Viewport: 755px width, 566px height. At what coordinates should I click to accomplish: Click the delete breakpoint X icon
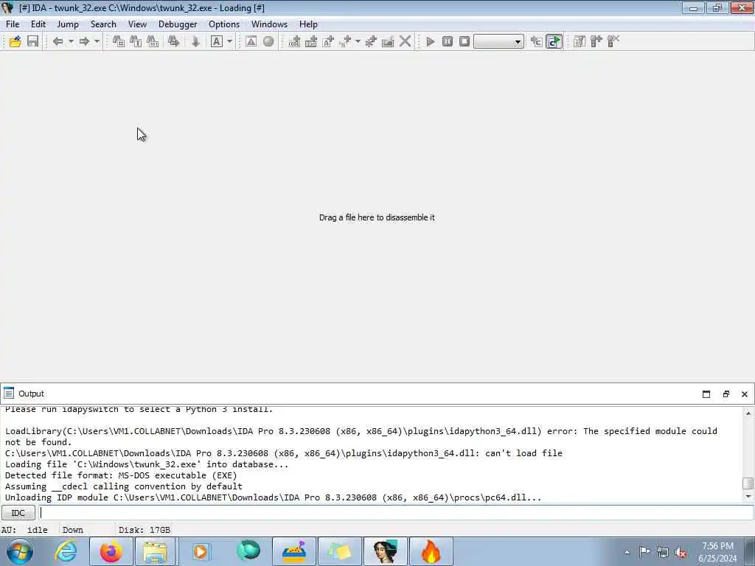pyautogui.click(x=613, y=41)
